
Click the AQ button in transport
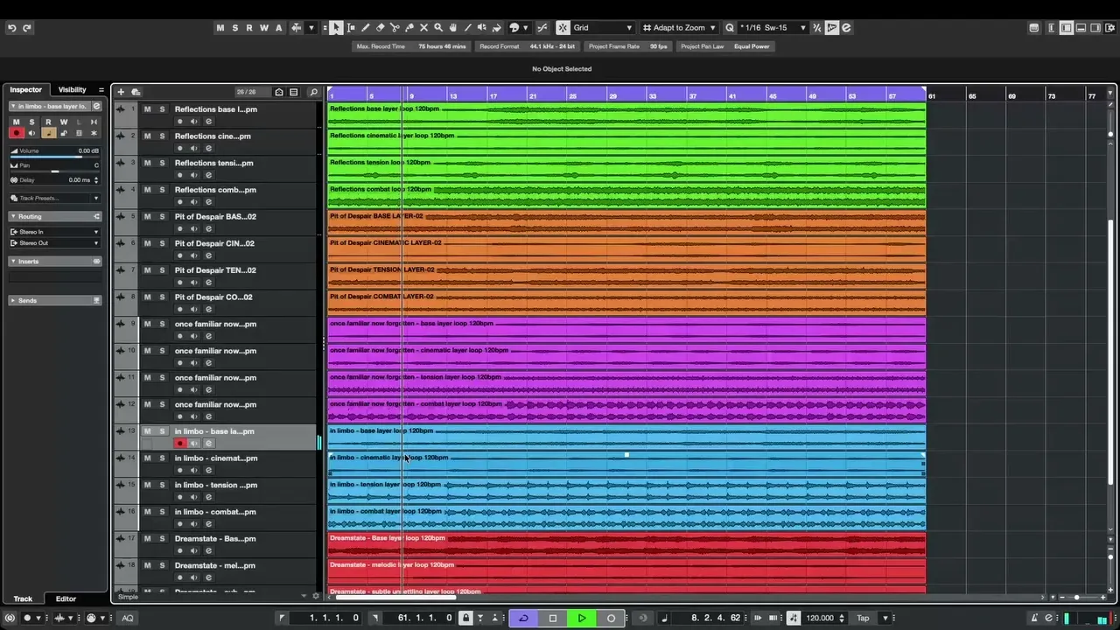click(128, 618)
